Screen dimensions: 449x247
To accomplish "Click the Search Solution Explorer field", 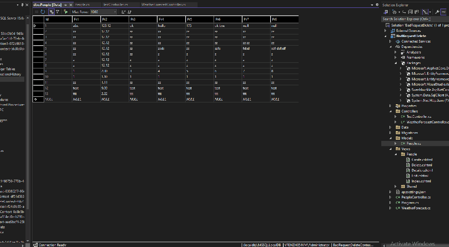I will tap(415, 19).
